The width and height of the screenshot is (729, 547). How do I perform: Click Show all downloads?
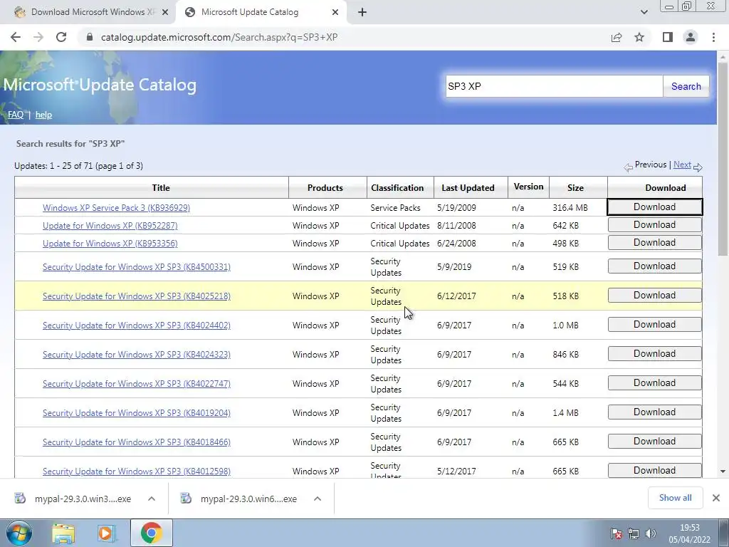675,498
